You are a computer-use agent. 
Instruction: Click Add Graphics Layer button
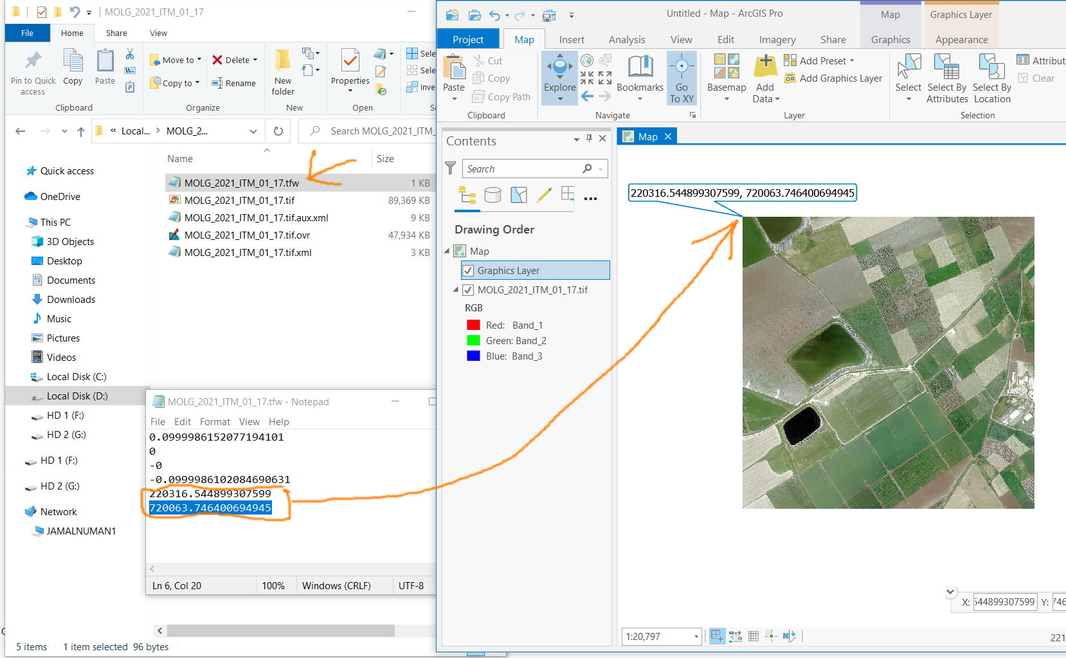[833, 78]
